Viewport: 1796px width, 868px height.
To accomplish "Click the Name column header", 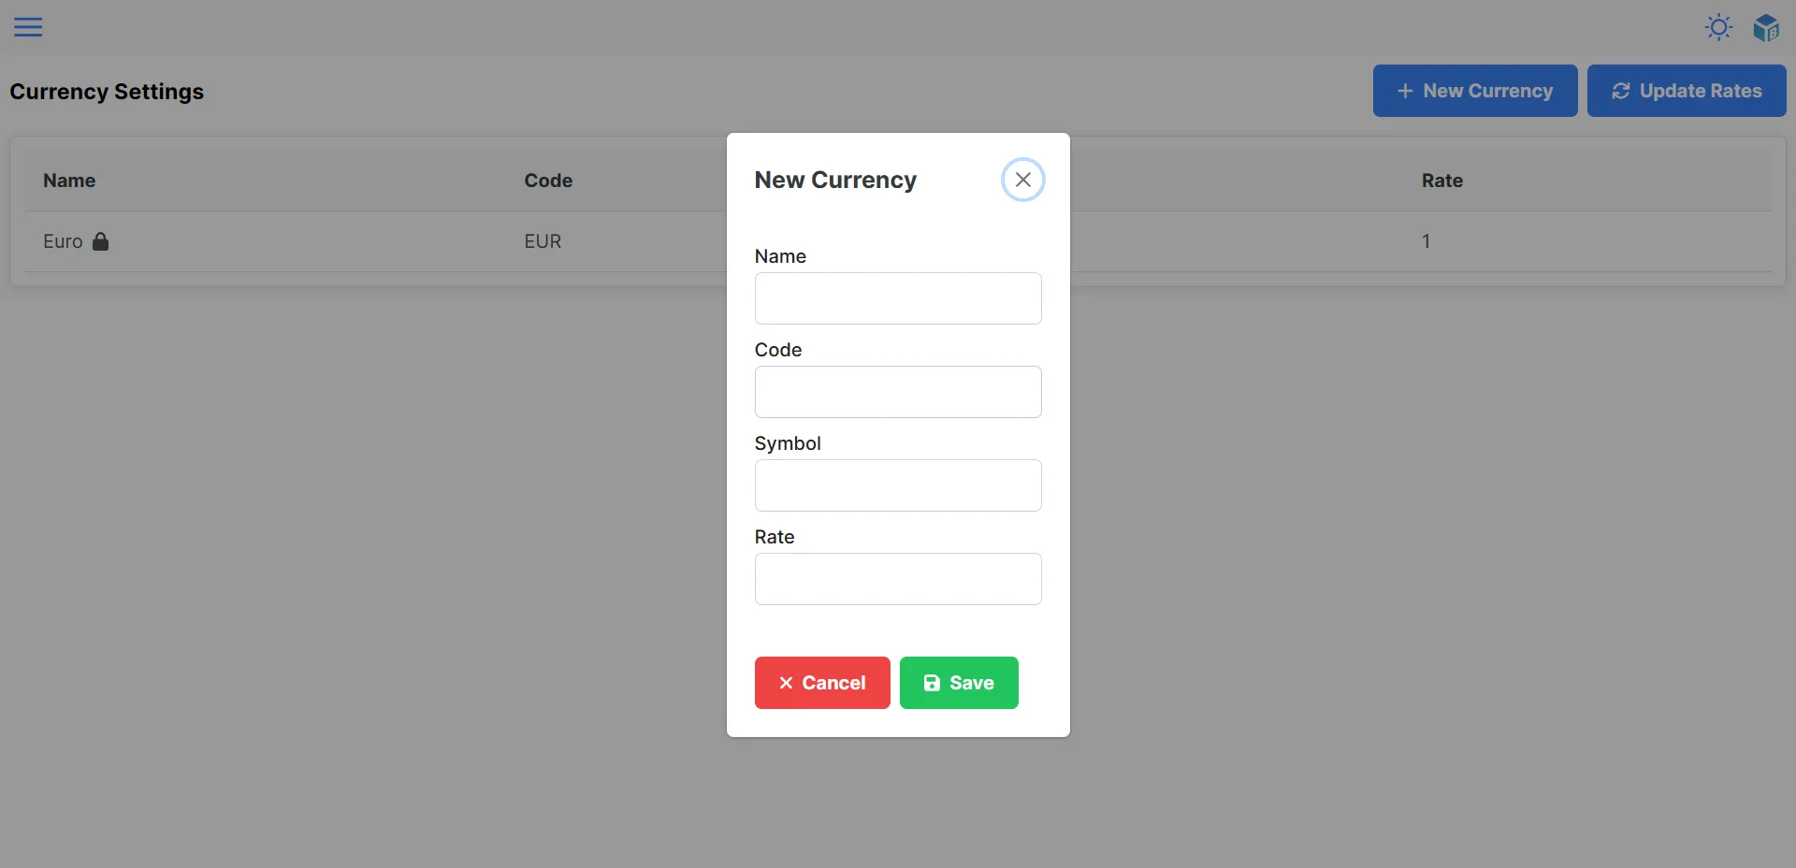I will click(x=69, y=181).
